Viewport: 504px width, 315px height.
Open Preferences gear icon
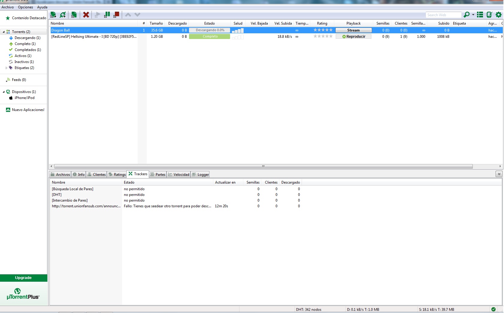(499, 15)
